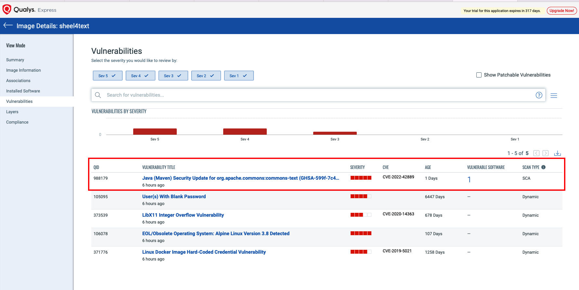Open User(s) With Blank Password vulnerability
Screen dimensions: 579x290
(174, 197)
